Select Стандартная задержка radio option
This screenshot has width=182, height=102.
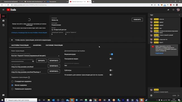tap(12, 81)
